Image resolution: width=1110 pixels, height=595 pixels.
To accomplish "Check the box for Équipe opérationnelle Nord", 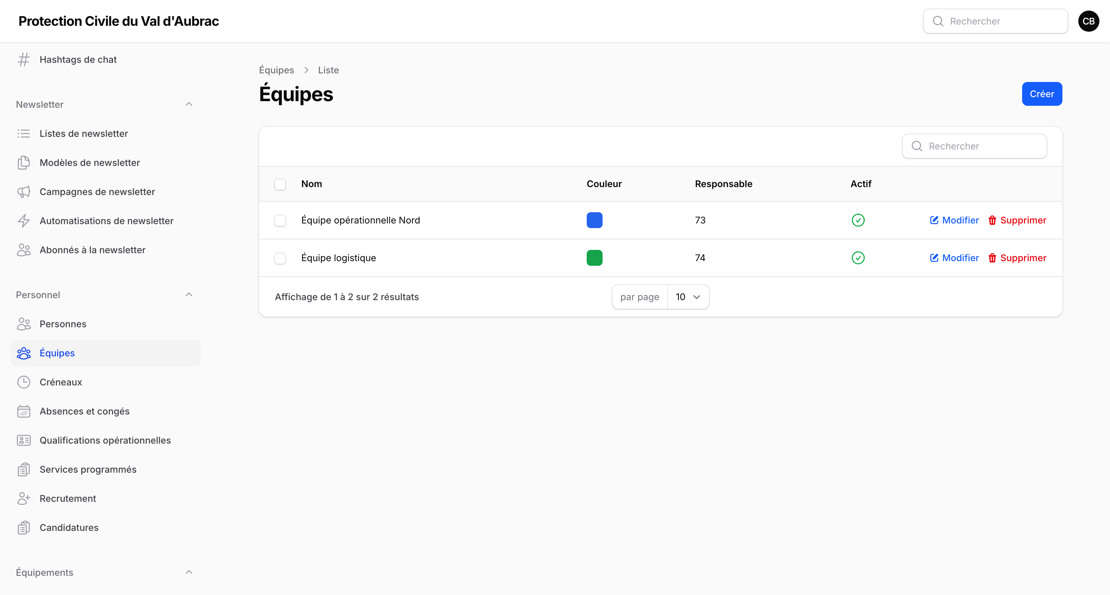I will click(x=280, y=220).
